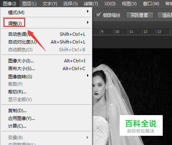Click the 实际像素 button
The width and height of the screenshot is (172, 145).
pyautogui.click(x=139, y=15)
